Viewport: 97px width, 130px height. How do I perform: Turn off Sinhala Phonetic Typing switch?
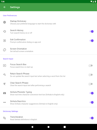91,93
